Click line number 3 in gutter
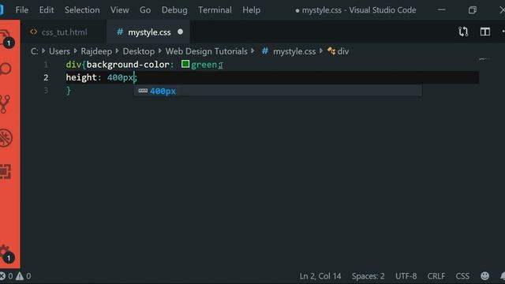This screenshot has height=284, width=505. click(x=46, y=91)
